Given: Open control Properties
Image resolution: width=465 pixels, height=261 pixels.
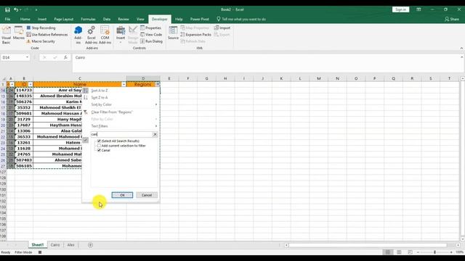Looking at the screenshot, I should 150,28.
